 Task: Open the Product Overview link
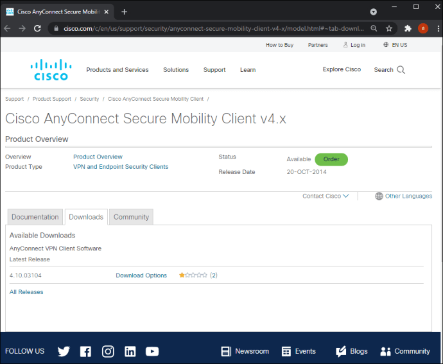[x=98, y=157]
